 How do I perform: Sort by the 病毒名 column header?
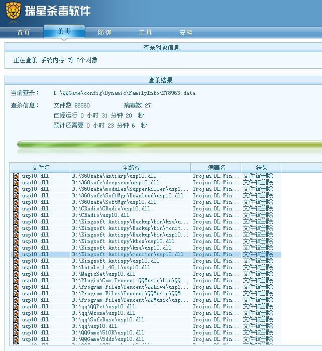pyautogui.click(x=217, y=168)
